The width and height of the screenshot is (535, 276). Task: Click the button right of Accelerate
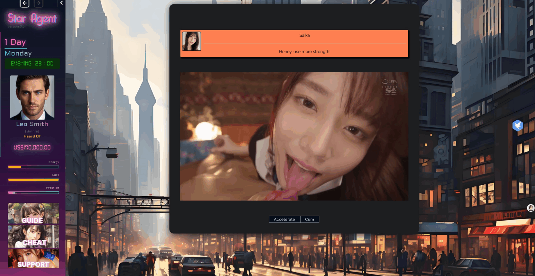pyautogui.click(x=310, y=219)
